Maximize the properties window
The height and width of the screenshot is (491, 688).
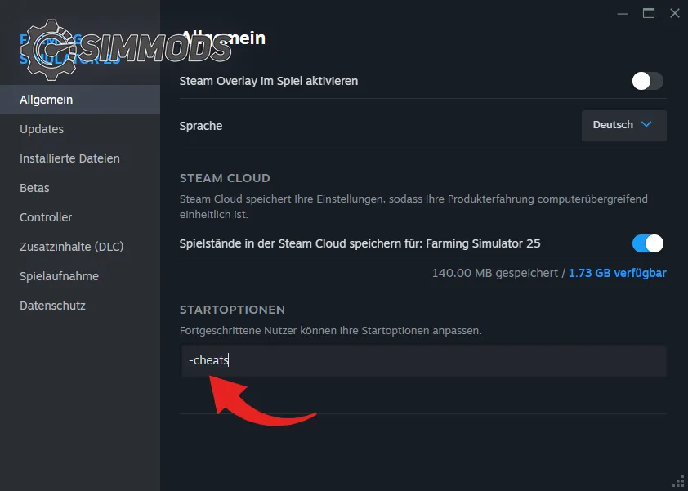click(x=649, y=13)
